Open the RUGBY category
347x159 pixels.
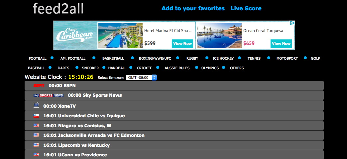(192, 58)
